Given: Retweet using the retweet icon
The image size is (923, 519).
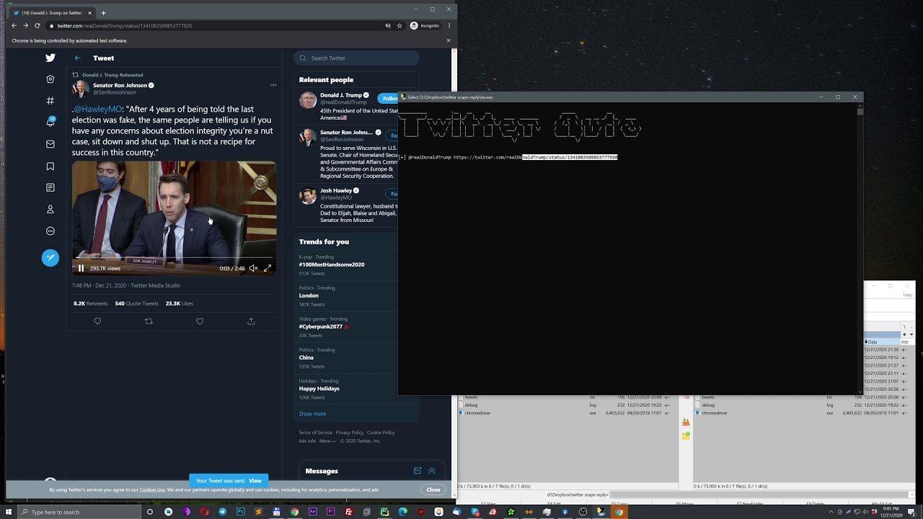Looking at the screenshot, I should coord(149,321).
